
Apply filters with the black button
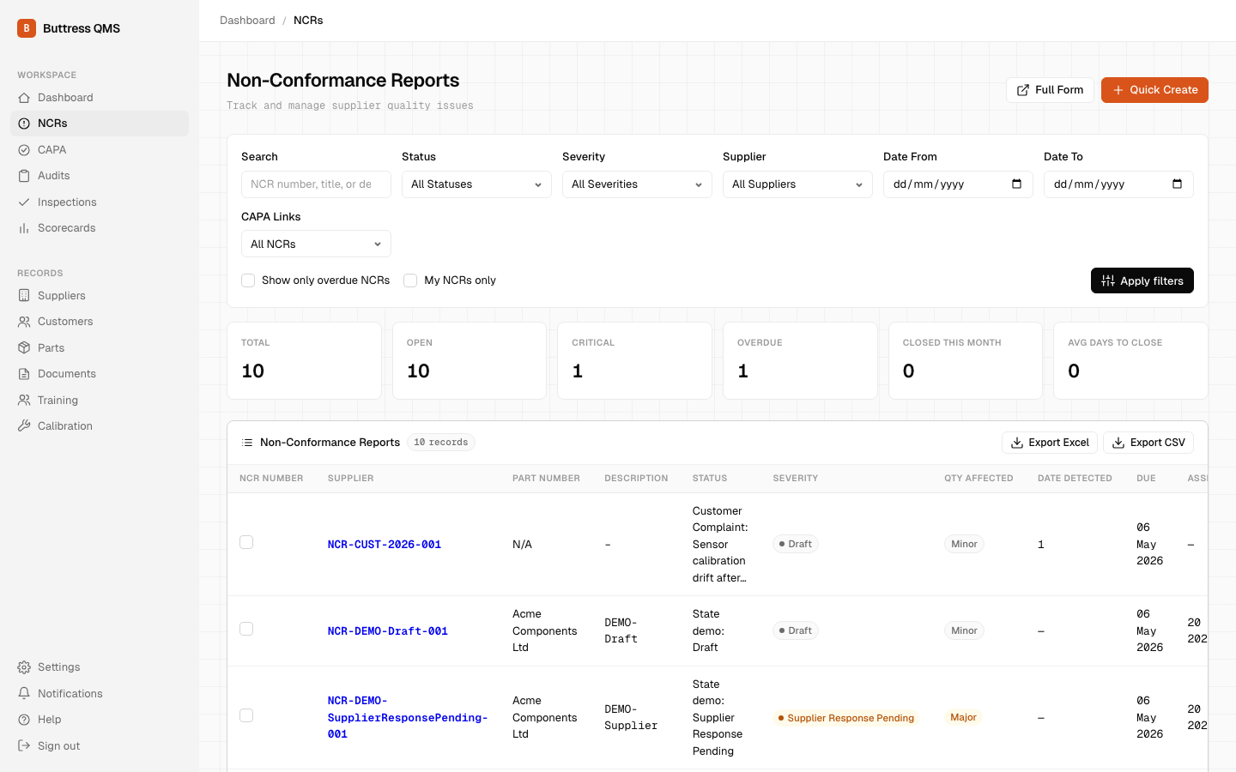click(x=1142, y=280)
